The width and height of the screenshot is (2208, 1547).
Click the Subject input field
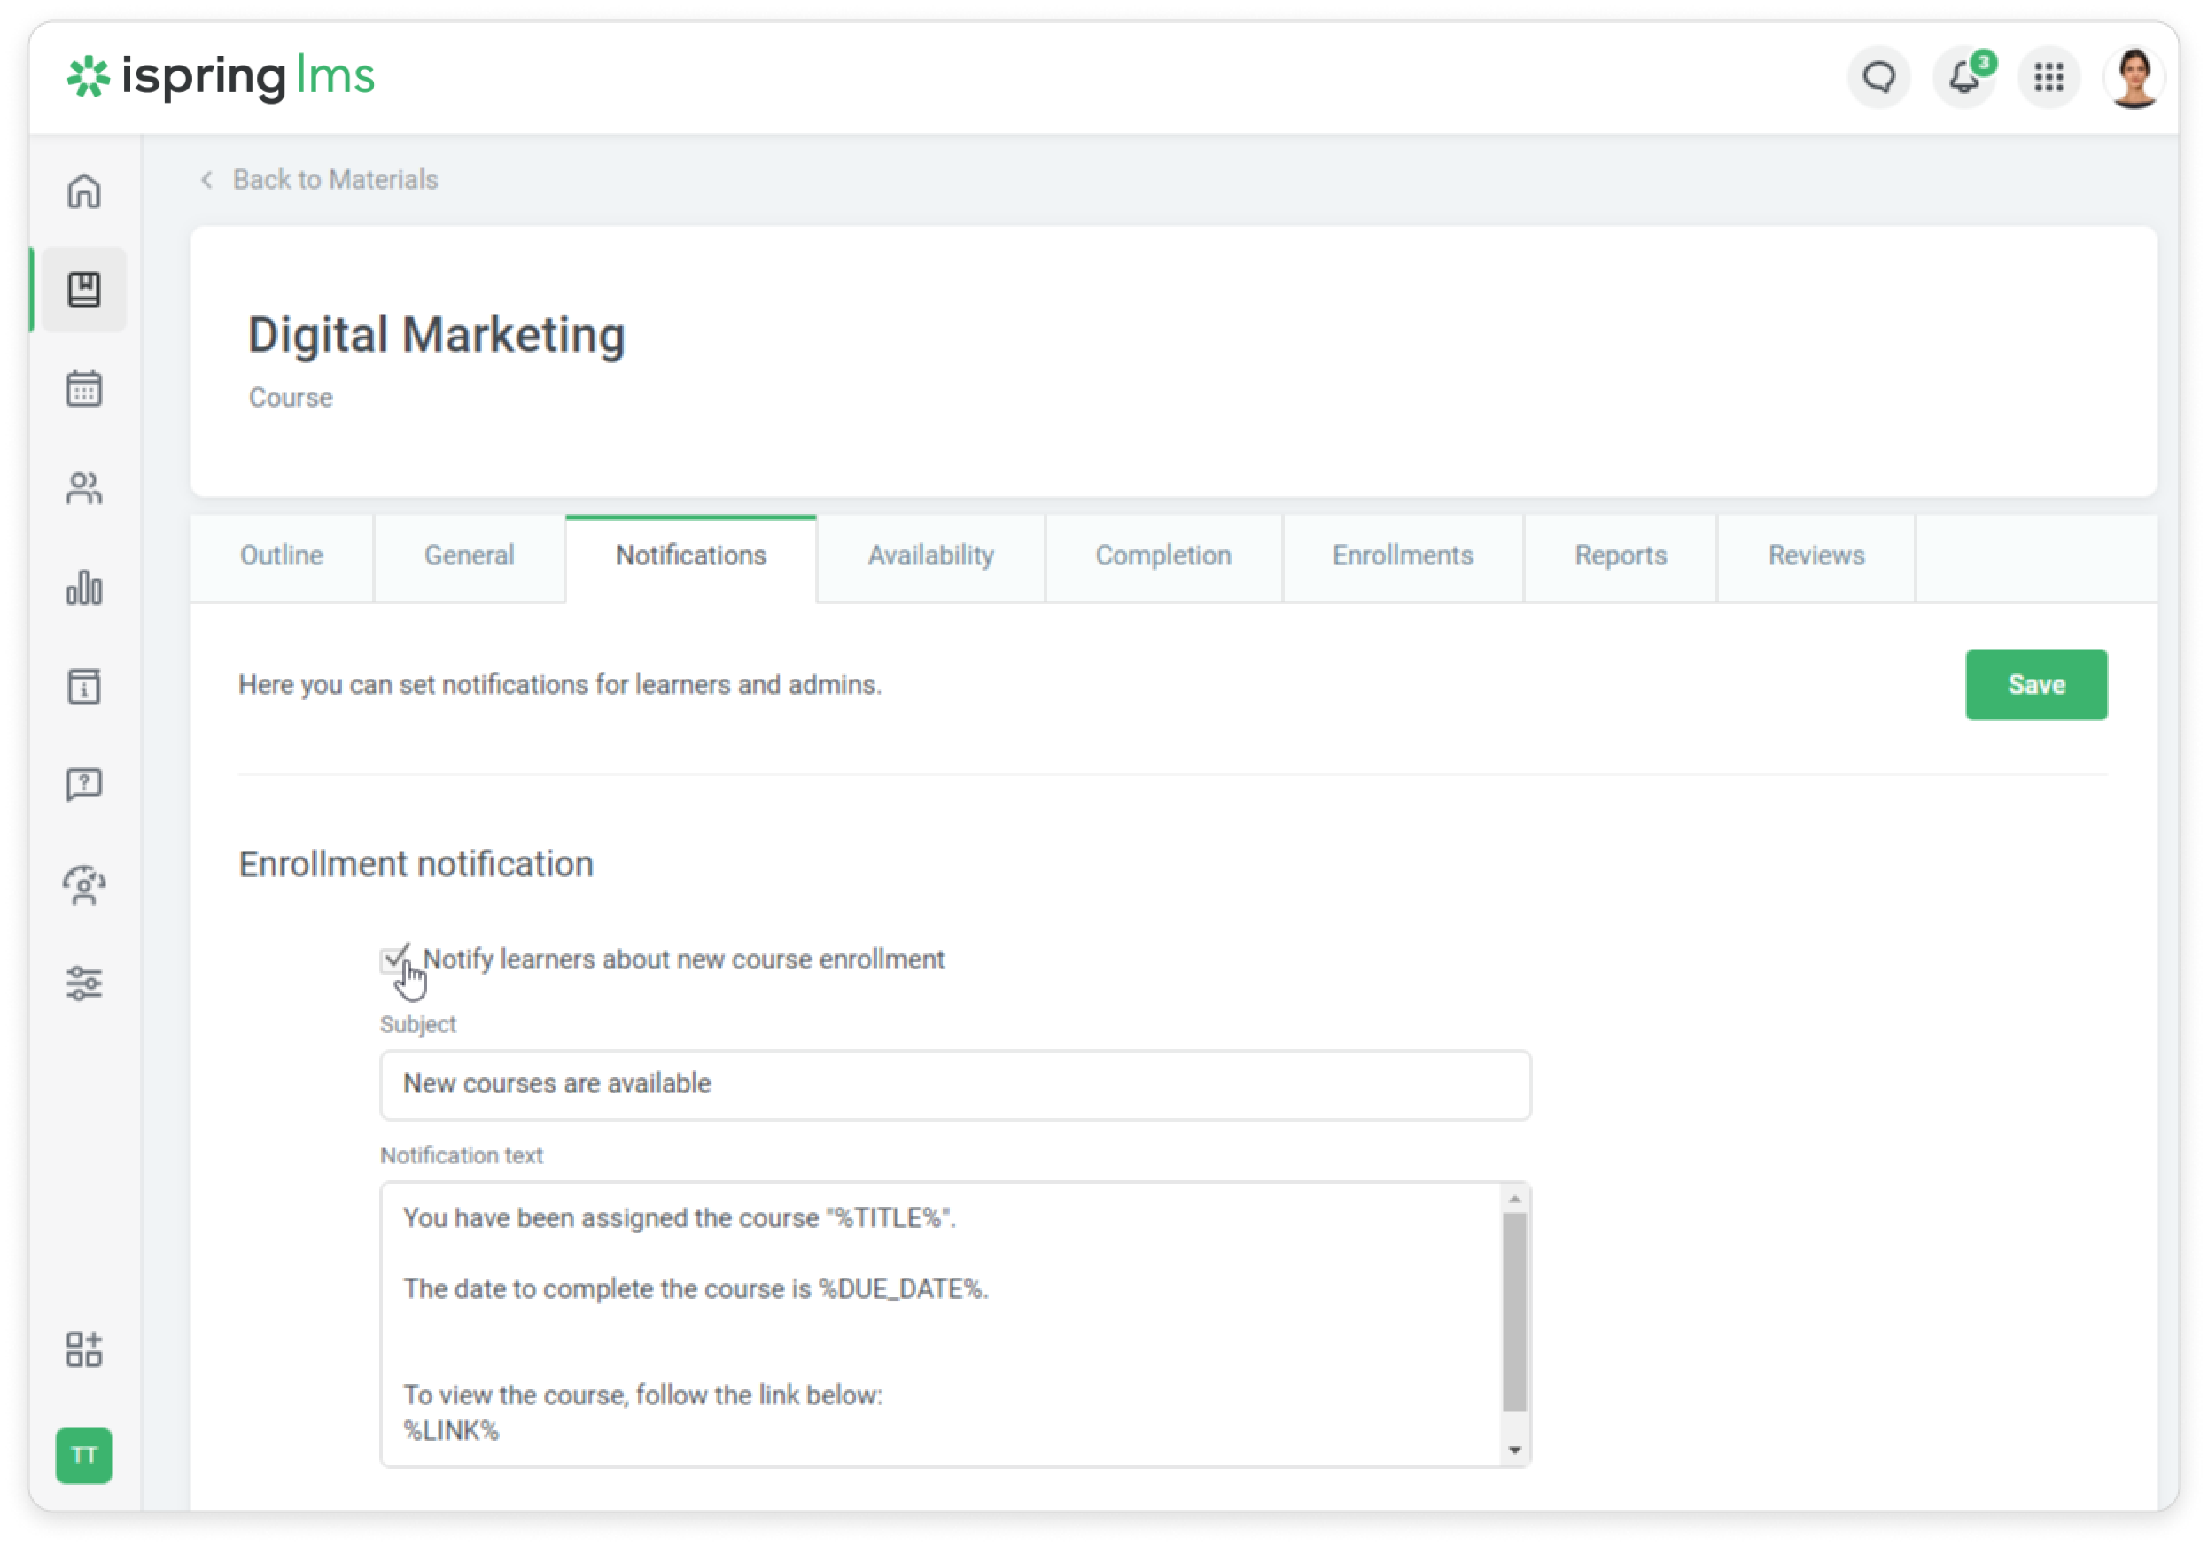(x=954, y=1084)
